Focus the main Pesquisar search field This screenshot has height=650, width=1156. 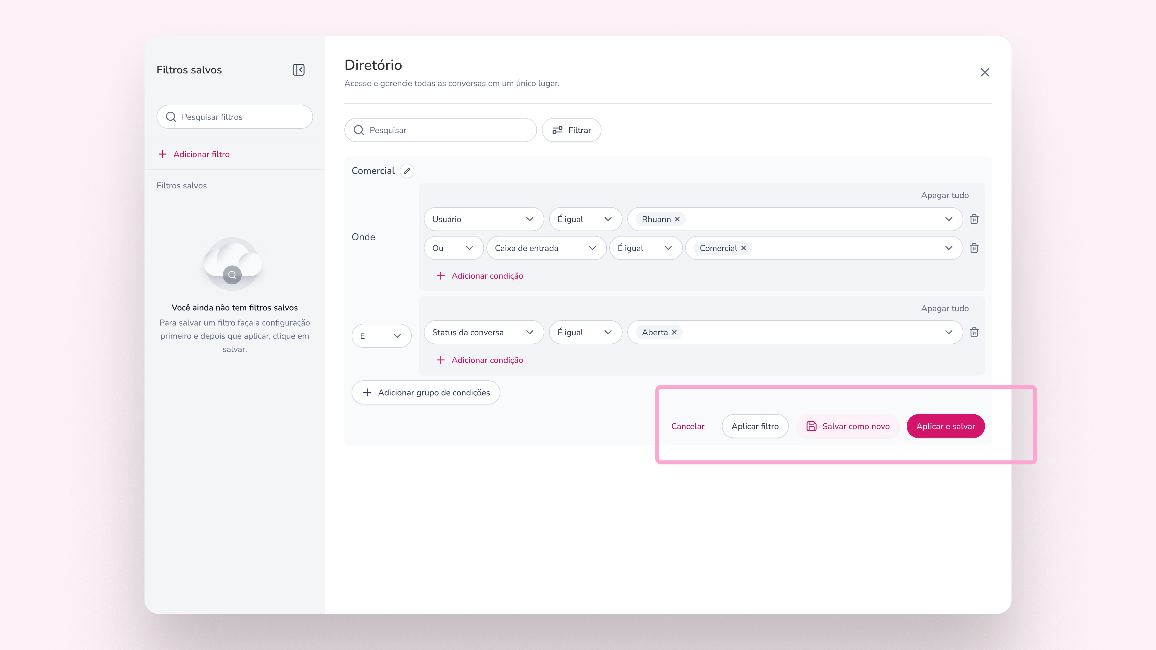440,130
